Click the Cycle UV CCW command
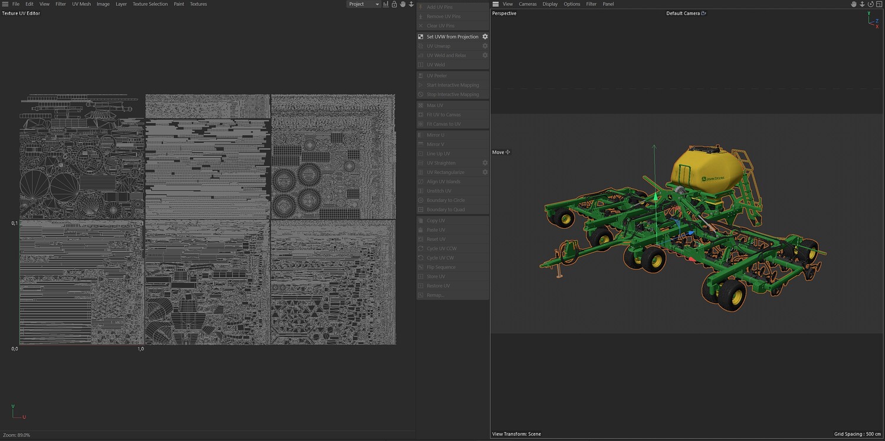The width and height of the screenshot is (885, 441). 453,248
